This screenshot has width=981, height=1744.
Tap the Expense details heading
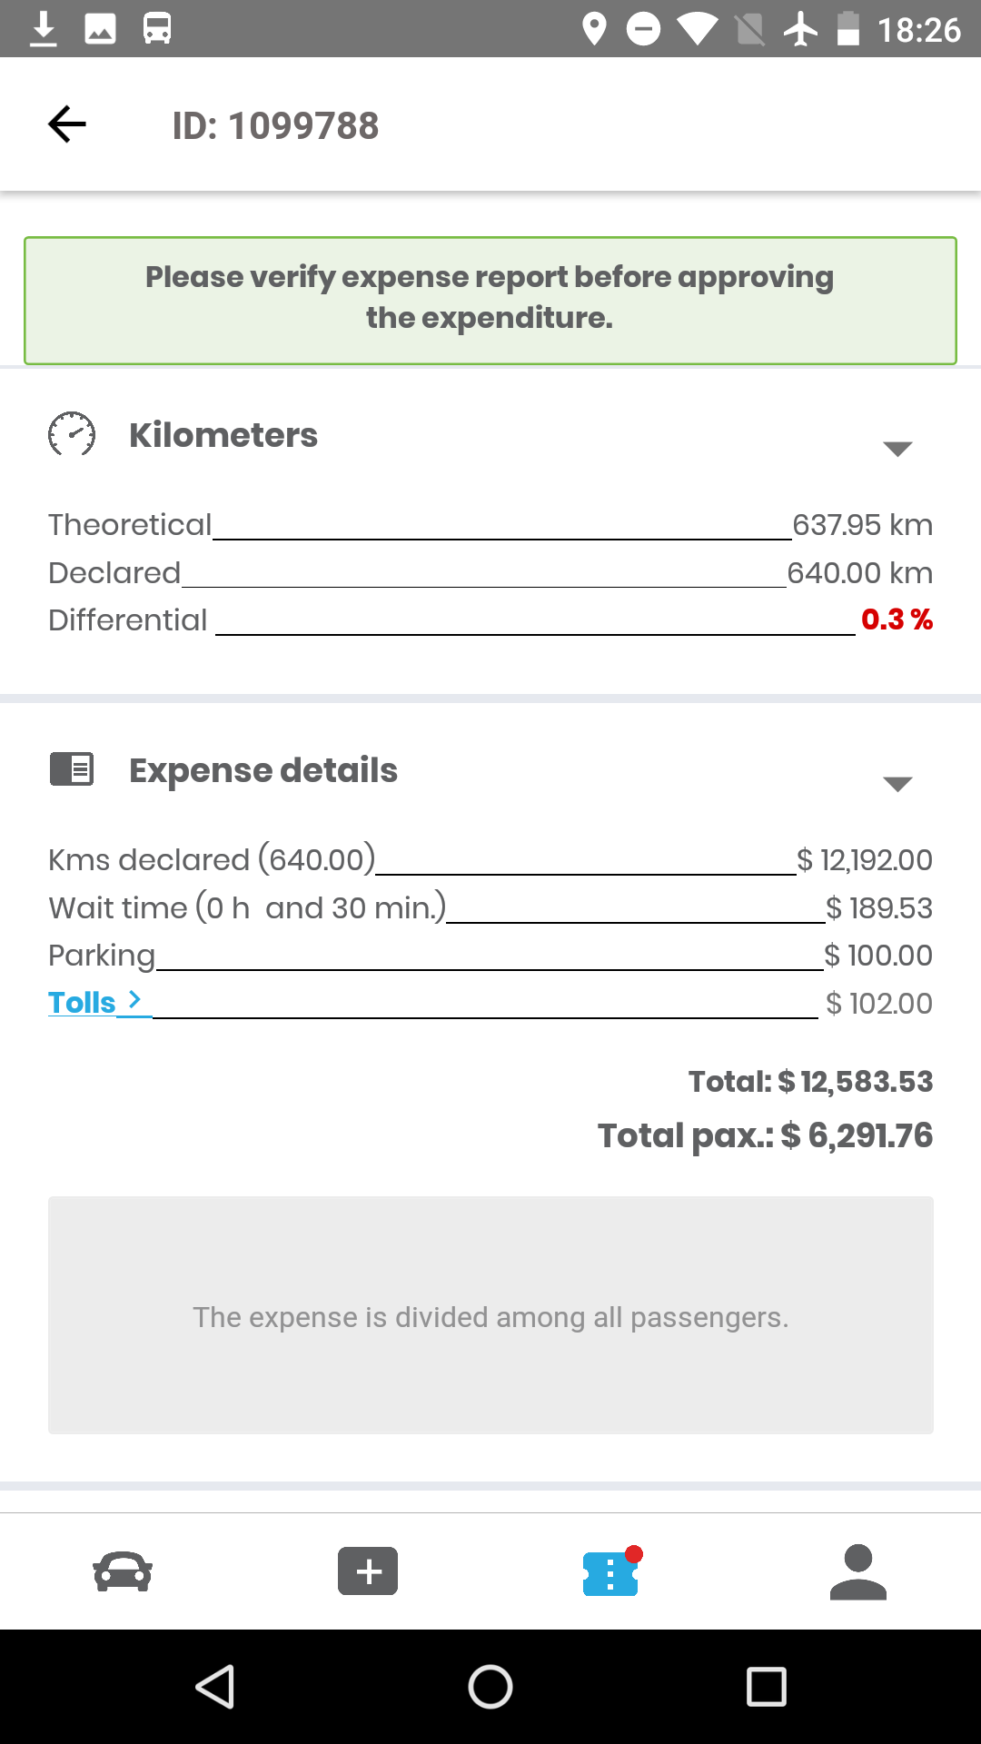(x=263, y=770)
